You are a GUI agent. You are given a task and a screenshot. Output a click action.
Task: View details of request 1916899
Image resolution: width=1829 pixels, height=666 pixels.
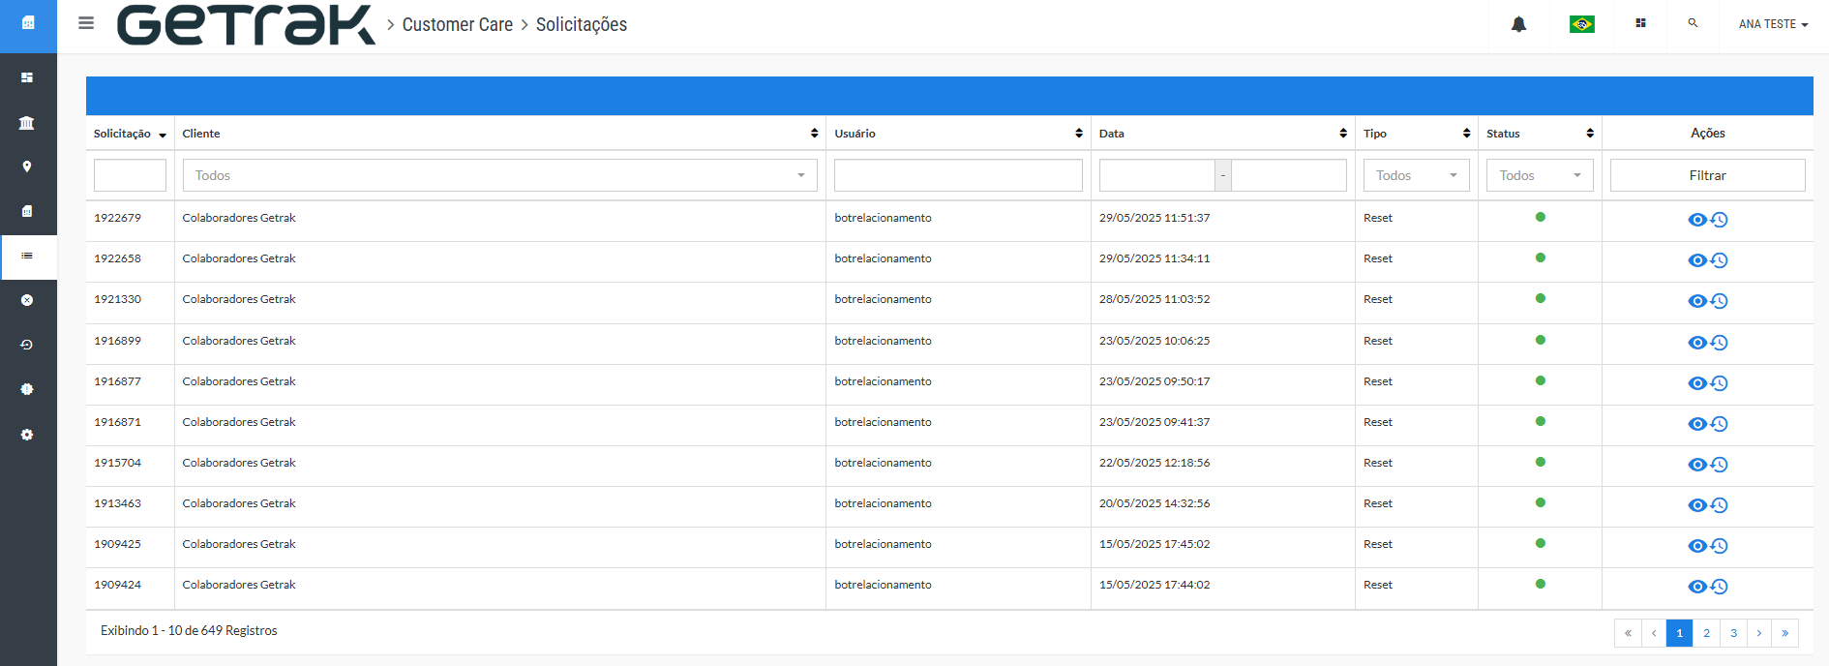point(1697,343)
